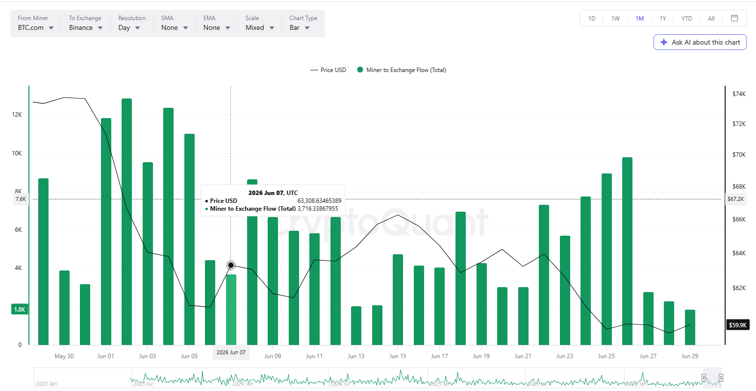Show All time range data

coord(711,18)
